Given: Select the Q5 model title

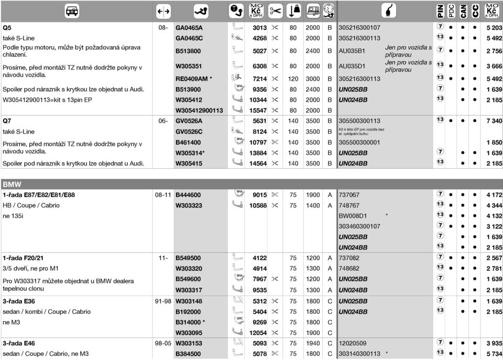Looking at the screenshot, I should point(7,28).
